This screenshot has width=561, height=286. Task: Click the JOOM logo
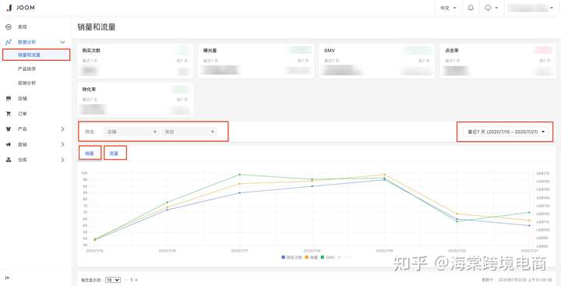coord(21,8)
